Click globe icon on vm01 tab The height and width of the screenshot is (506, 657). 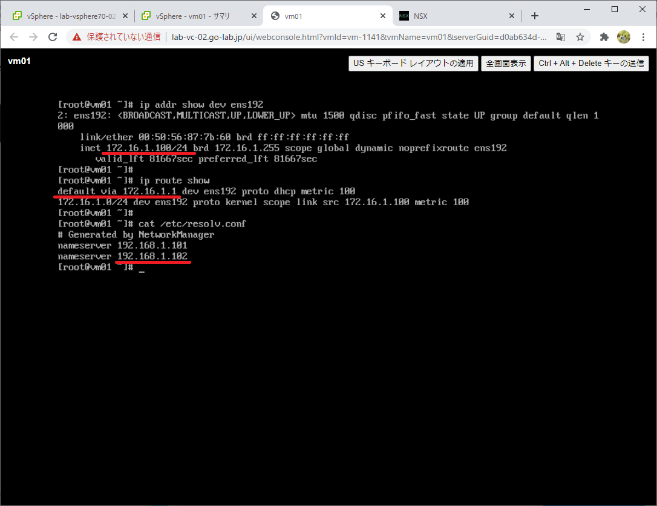coord(275,16)
